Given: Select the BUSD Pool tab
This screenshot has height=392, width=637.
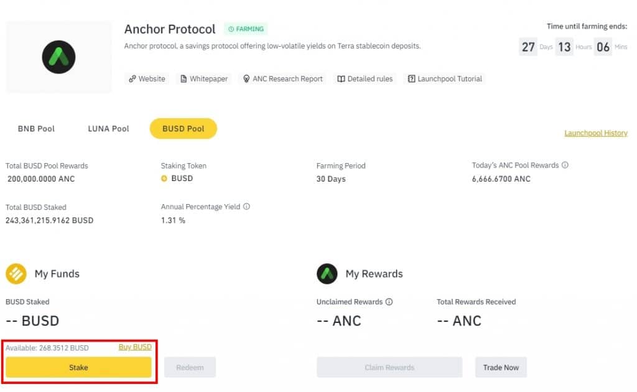Looking at the screenshot, I should [184, 128].
